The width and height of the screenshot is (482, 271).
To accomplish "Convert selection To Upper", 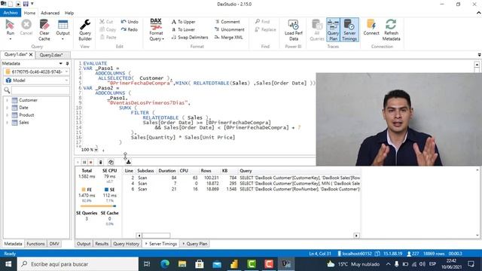I will (x=183, y=22).
